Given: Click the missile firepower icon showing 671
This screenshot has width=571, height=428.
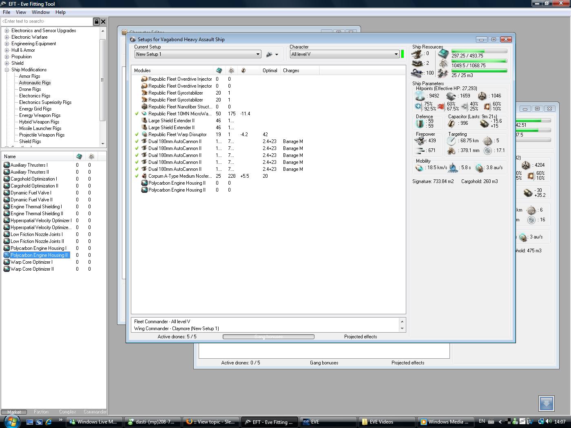Looking at the screenshot, I should (x=420, y=150).
